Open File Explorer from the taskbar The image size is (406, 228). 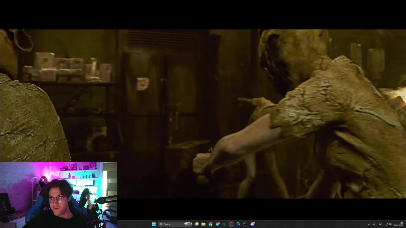click(203, 224)
